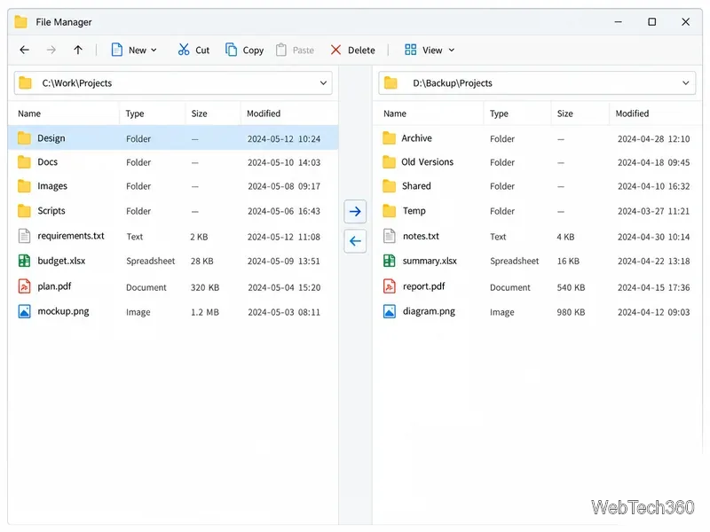Click the Old Versions folder name

(x=427, y=162)
